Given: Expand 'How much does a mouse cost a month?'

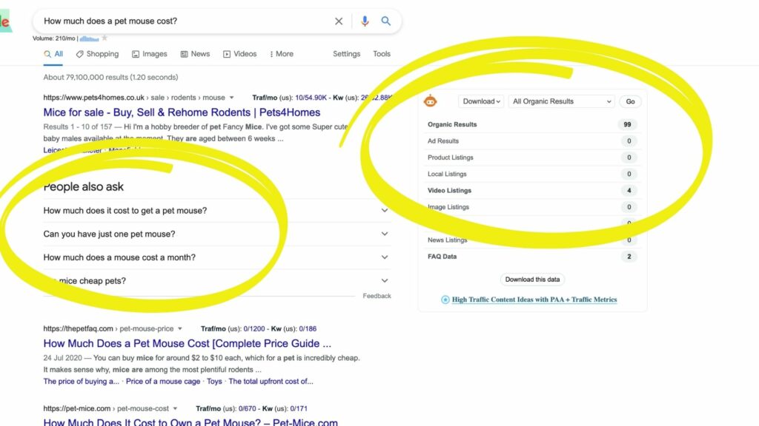Looking at the screenshot, I should tap(216, 257).
